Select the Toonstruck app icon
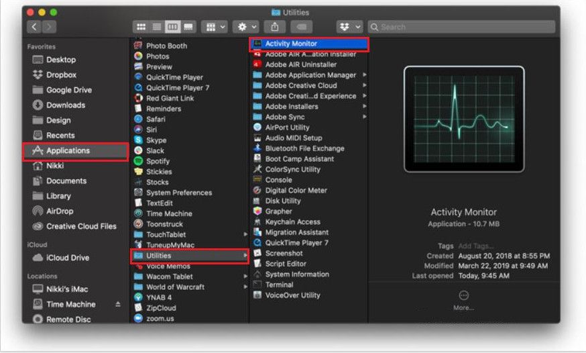586x353 pixels. point(138,224)
